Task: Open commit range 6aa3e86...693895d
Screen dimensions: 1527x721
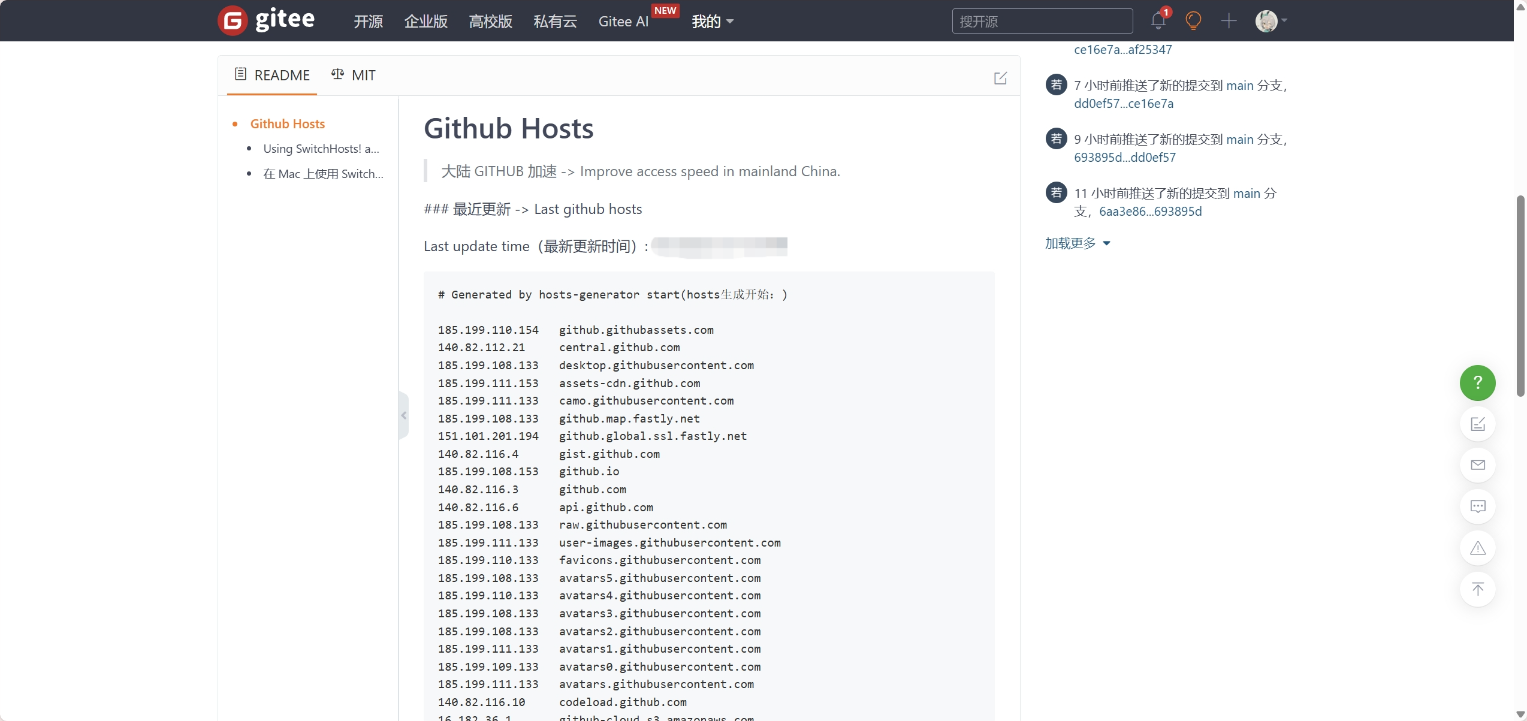Action: pos(1151,212)
